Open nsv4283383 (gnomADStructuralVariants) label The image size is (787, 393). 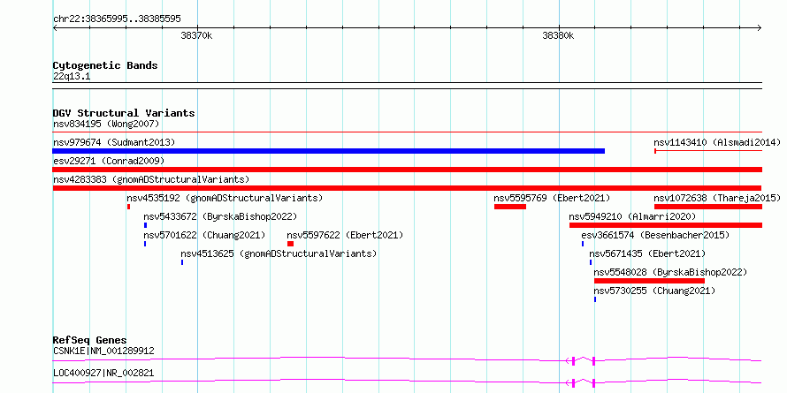click(x=151, y=179)
